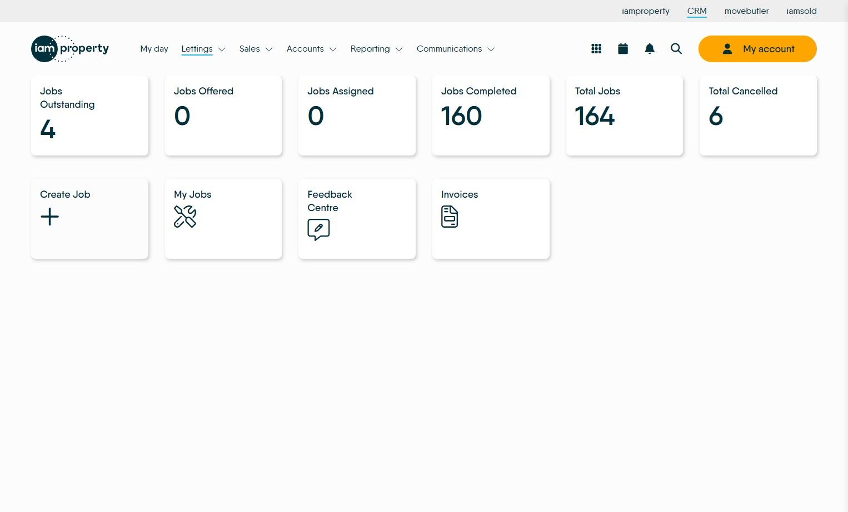Expand the Reporting dropdown menu
The image size is (848, 512).
(376, 49)
